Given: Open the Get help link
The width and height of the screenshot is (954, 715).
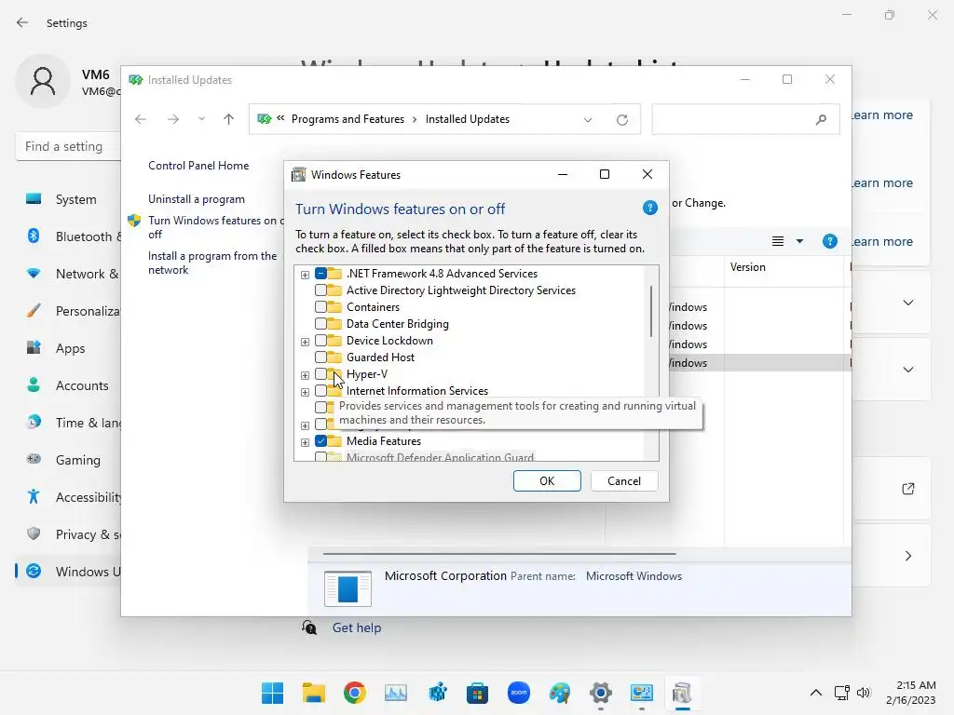Looking at the screenshot, I should [357, 627].
